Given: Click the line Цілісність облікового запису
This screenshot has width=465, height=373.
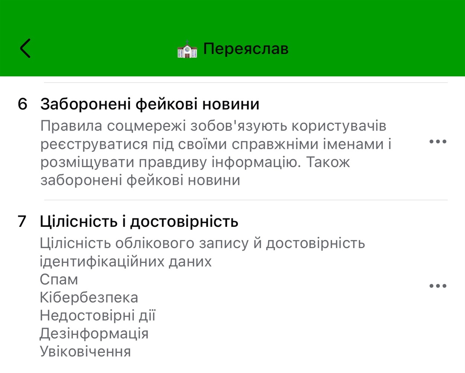Looking at the screenshot, I should [x=202, y=243].
